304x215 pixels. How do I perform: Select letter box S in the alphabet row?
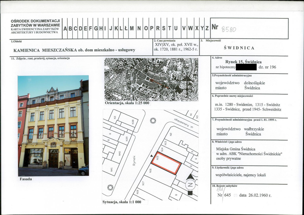164,29
